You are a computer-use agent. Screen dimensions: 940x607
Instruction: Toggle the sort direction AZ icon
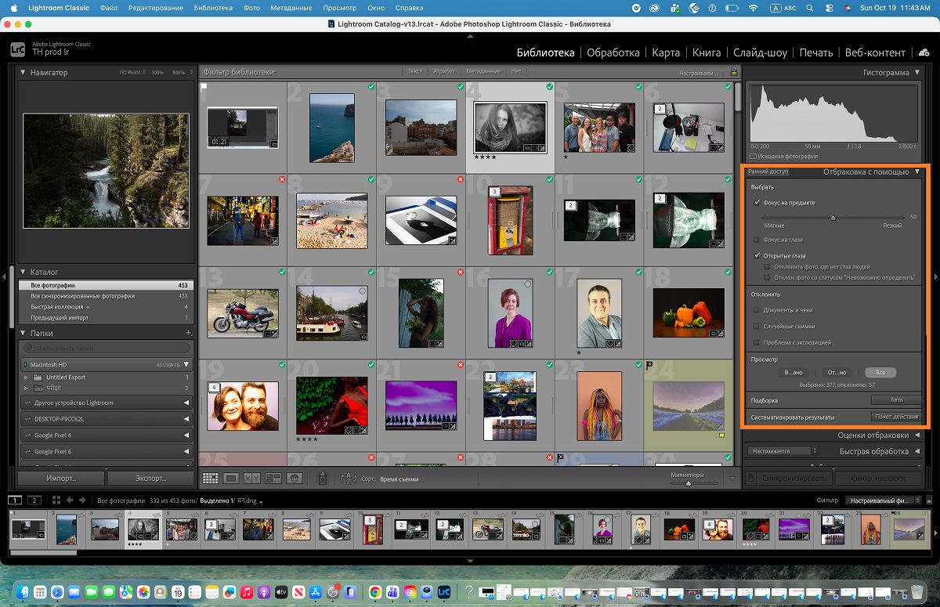(x=348, y=479)
